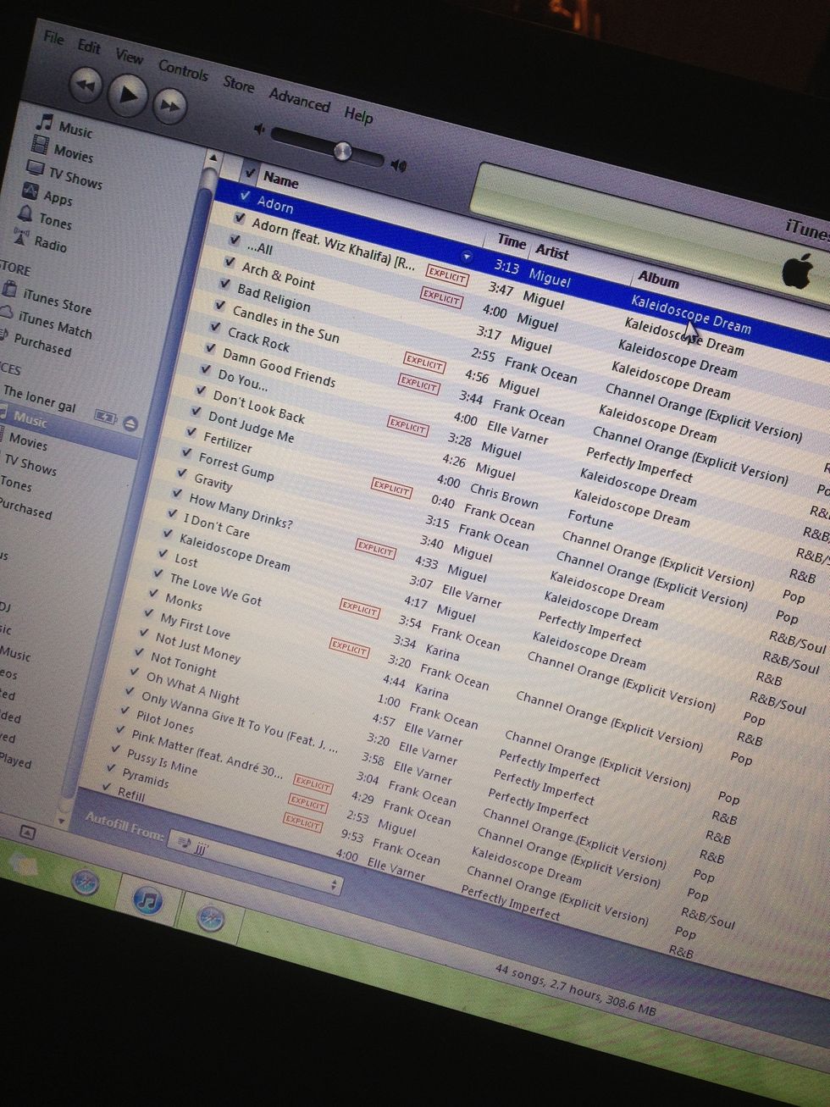Select the song How Many Drinks?
Image resolution: width=830 pixels, height=1107 pixels.
point(241,512)
